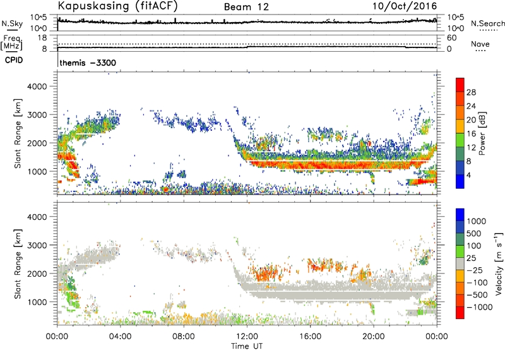Click the 20:00 time tick label
This screenshot has width=505, height=350.
coord(373,337)
